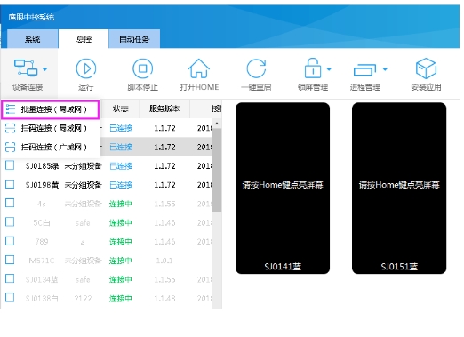Click the version 1.0.1 in M571C row
The width and height of the screenshot is (464, 337).
(164, 261)
